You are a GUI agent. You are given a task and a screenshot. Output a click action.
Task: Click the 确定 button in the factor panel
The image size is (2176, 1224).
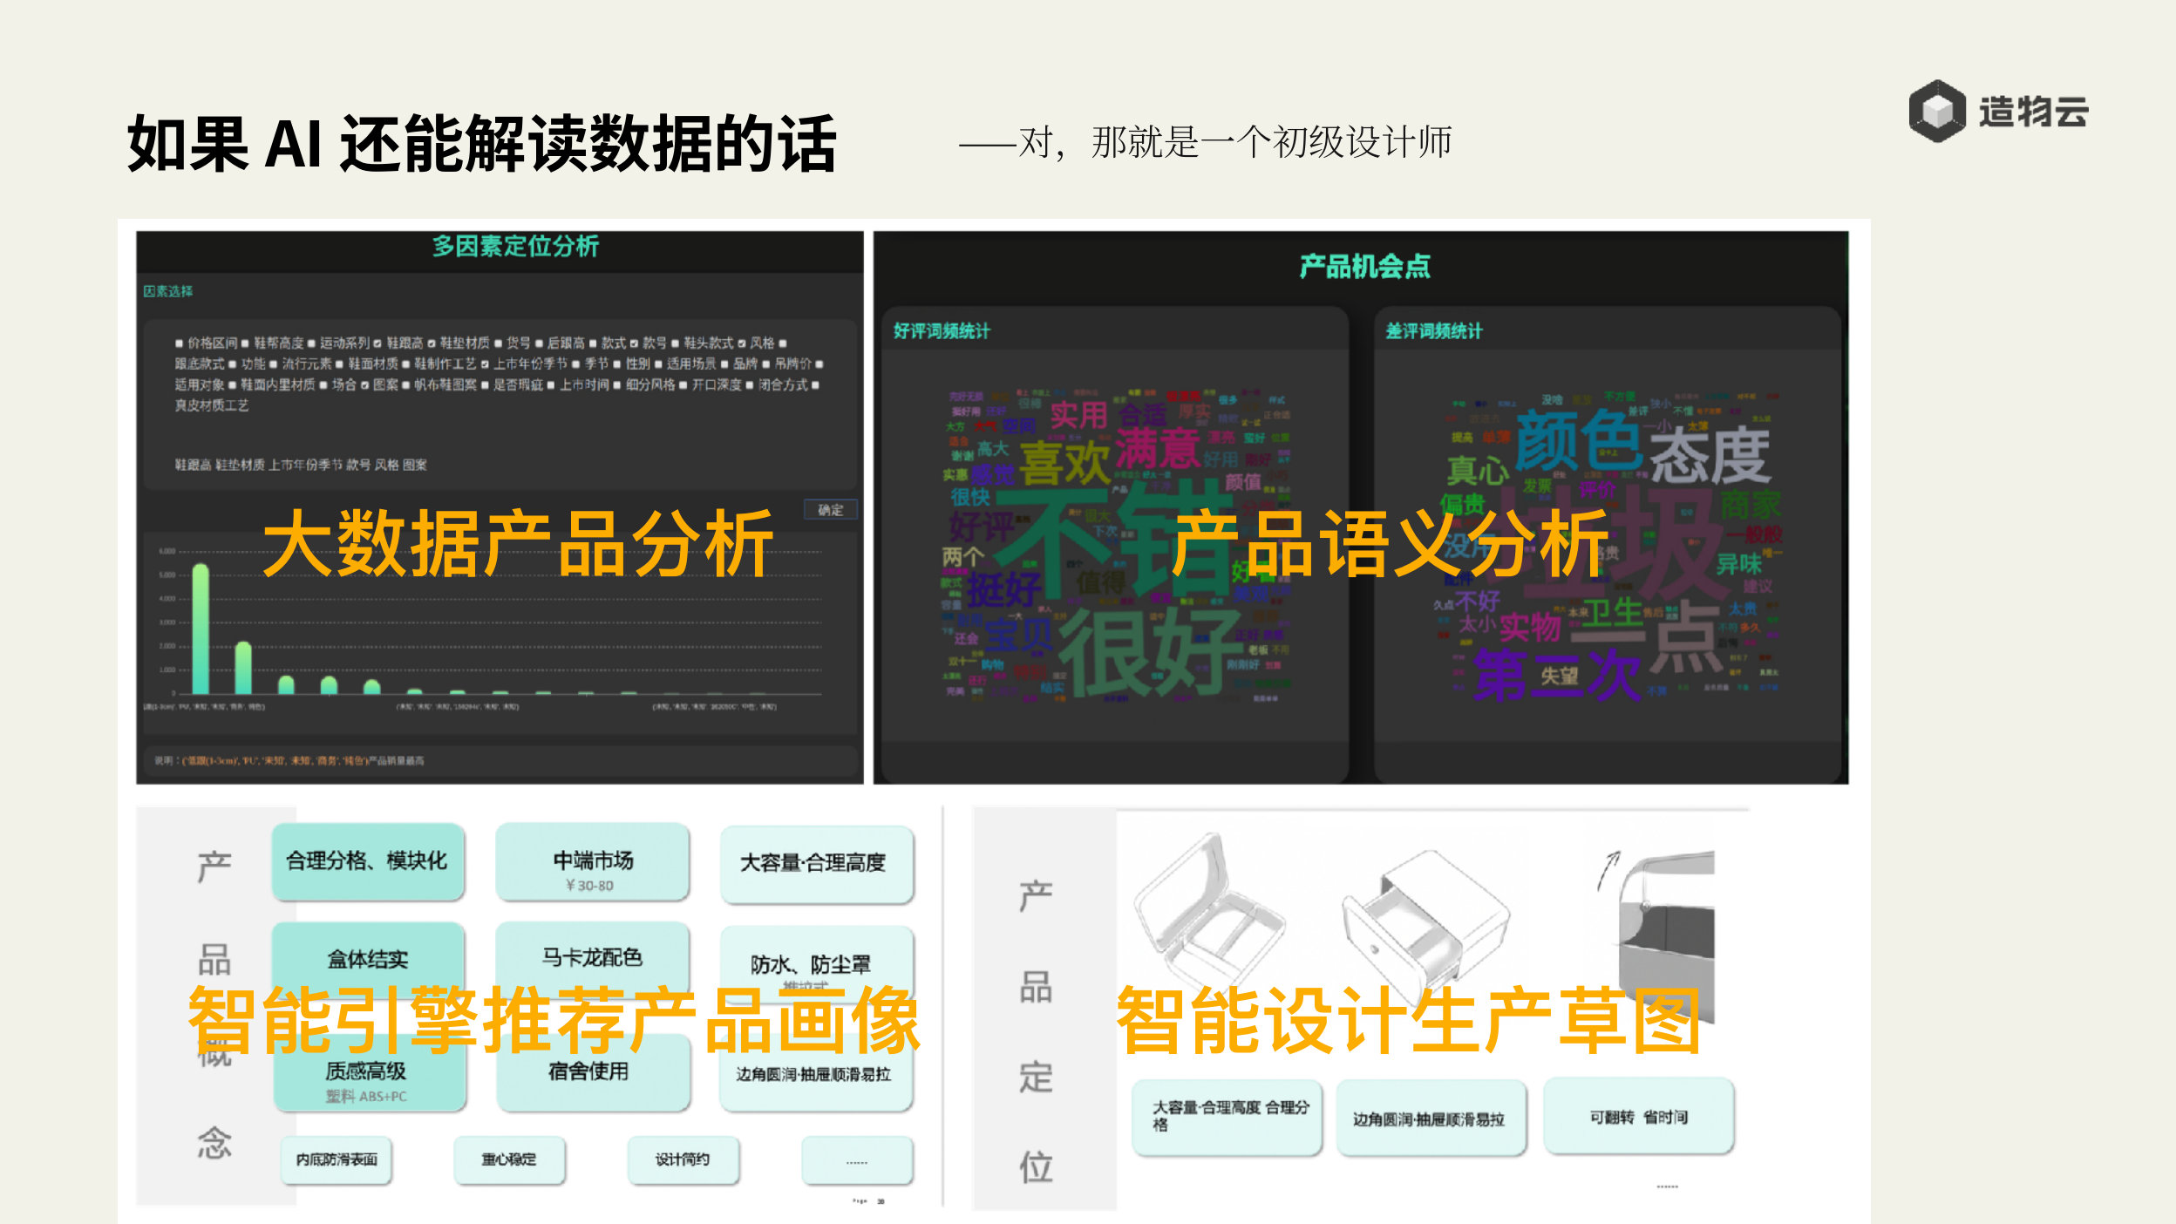point(830,510)
